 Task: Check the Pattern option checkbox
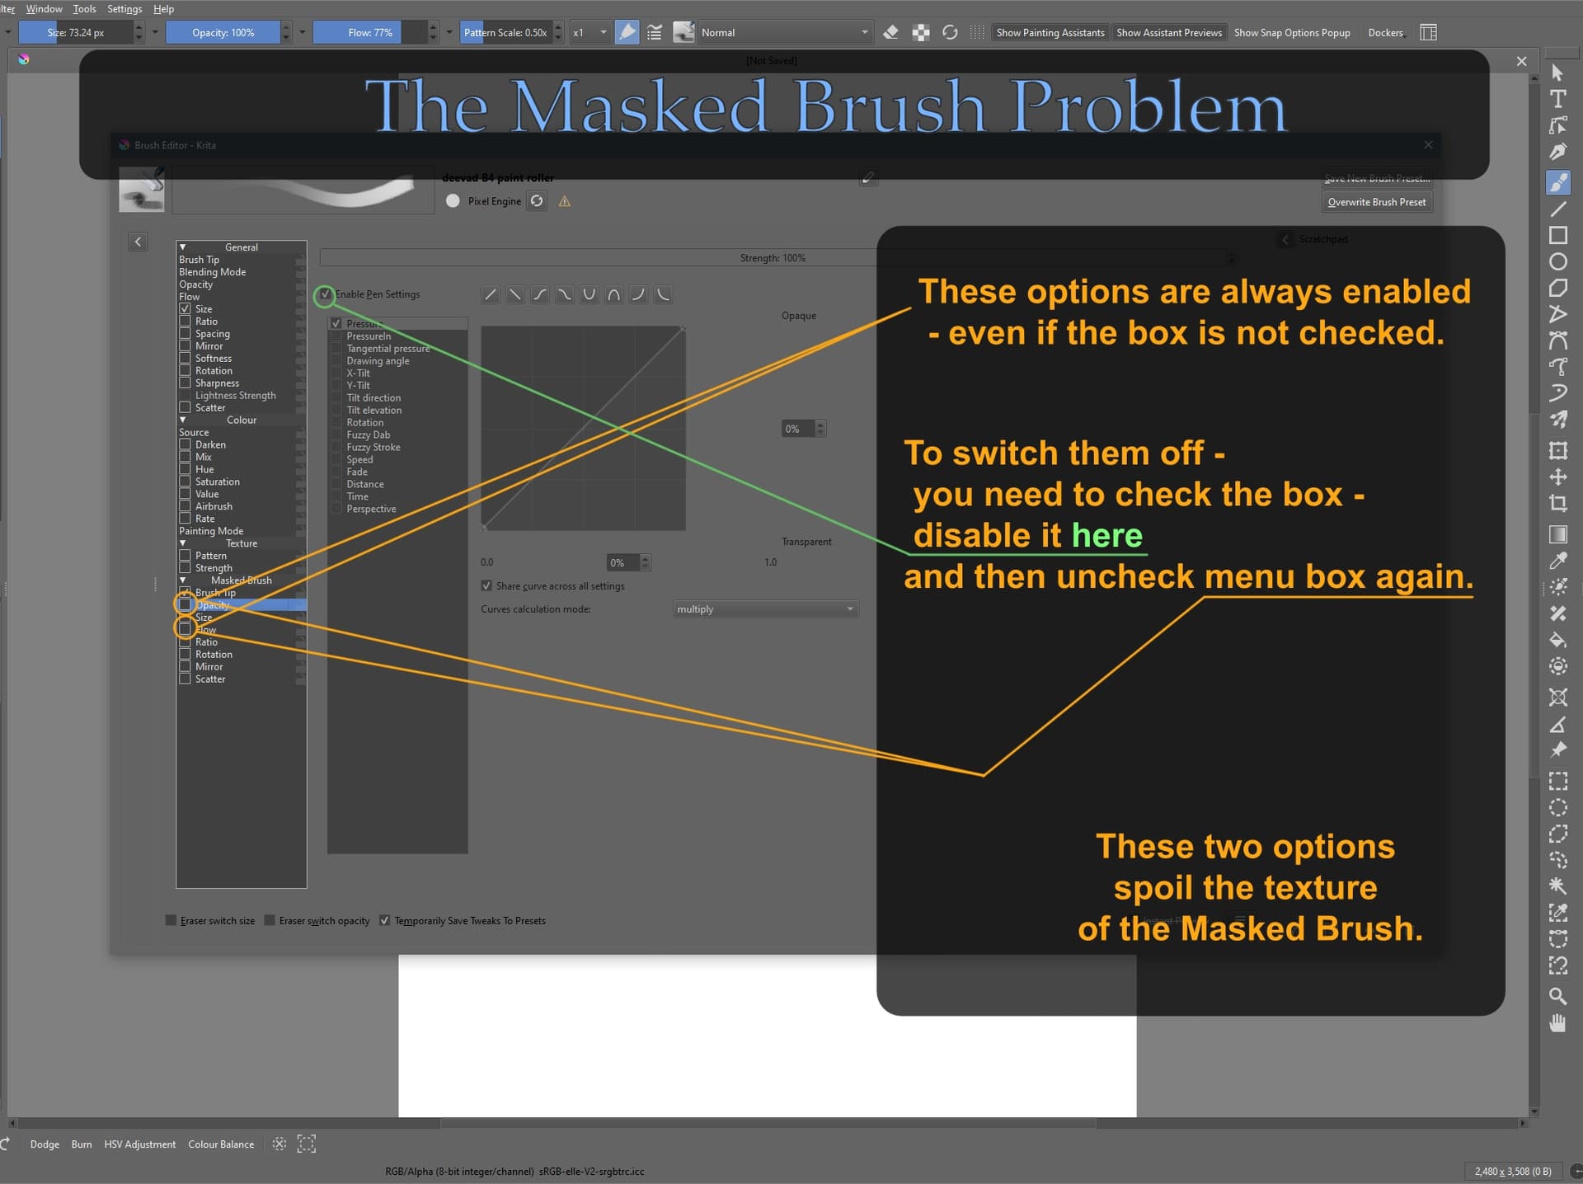coord(185,555)
